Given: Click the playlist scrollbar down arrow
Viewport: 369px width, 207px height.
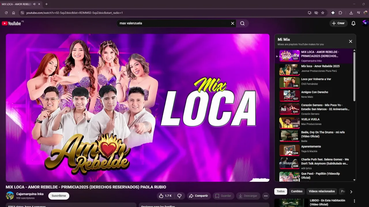Looking at the screenshot, I should (x=354, y=180).
